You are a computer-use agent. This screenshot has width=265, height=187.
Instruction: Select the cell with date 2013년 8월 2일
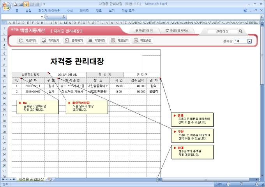click(x=67, y=75)
